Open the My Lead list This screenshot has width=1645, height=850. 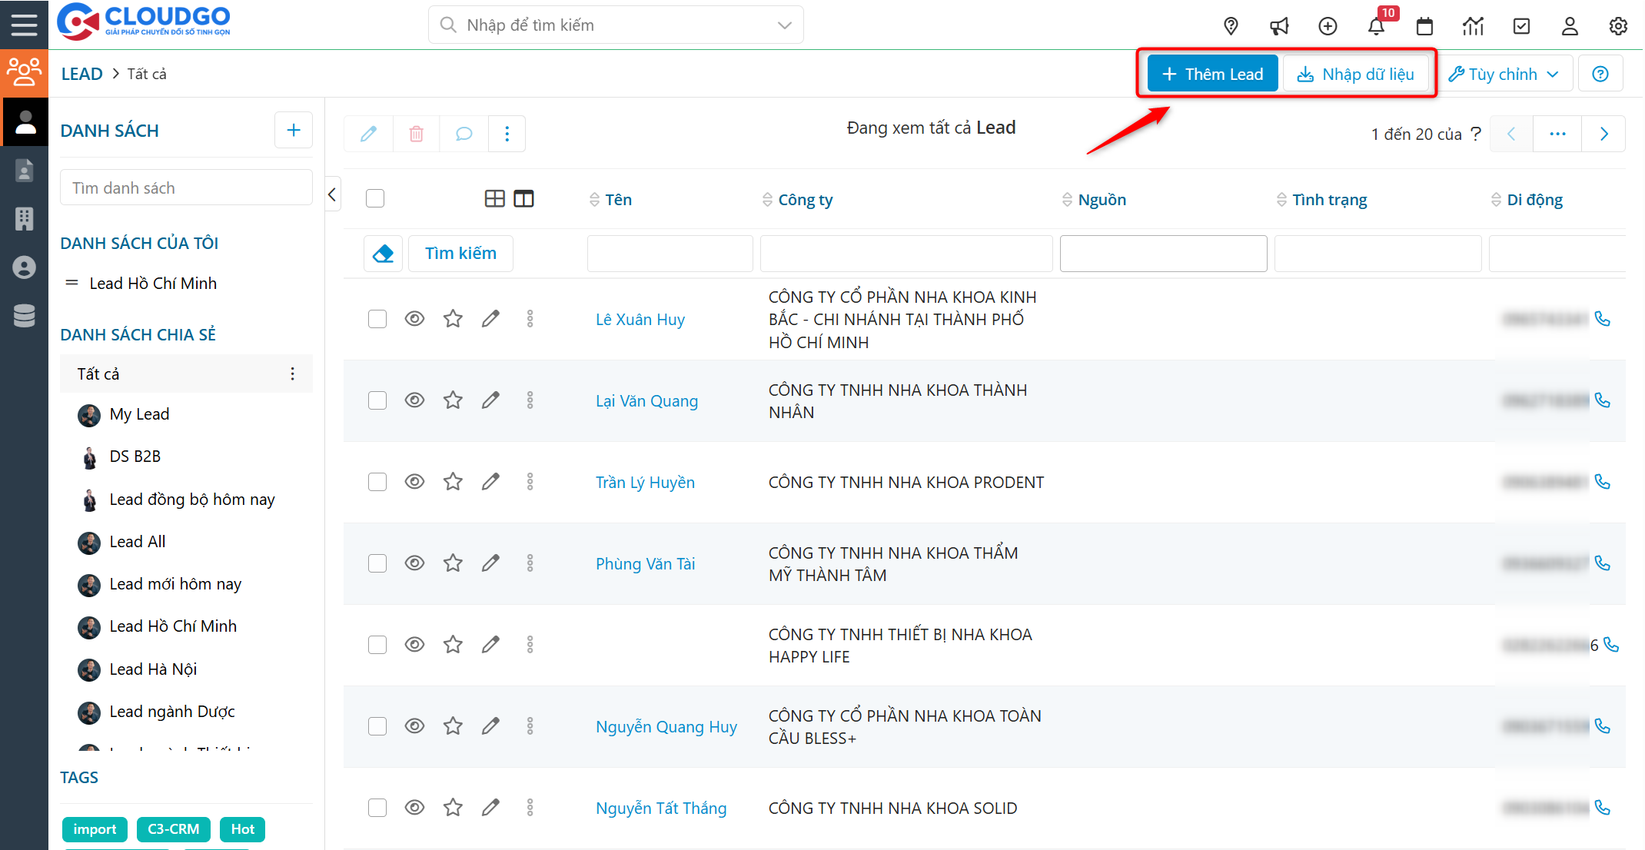[139, 414]
